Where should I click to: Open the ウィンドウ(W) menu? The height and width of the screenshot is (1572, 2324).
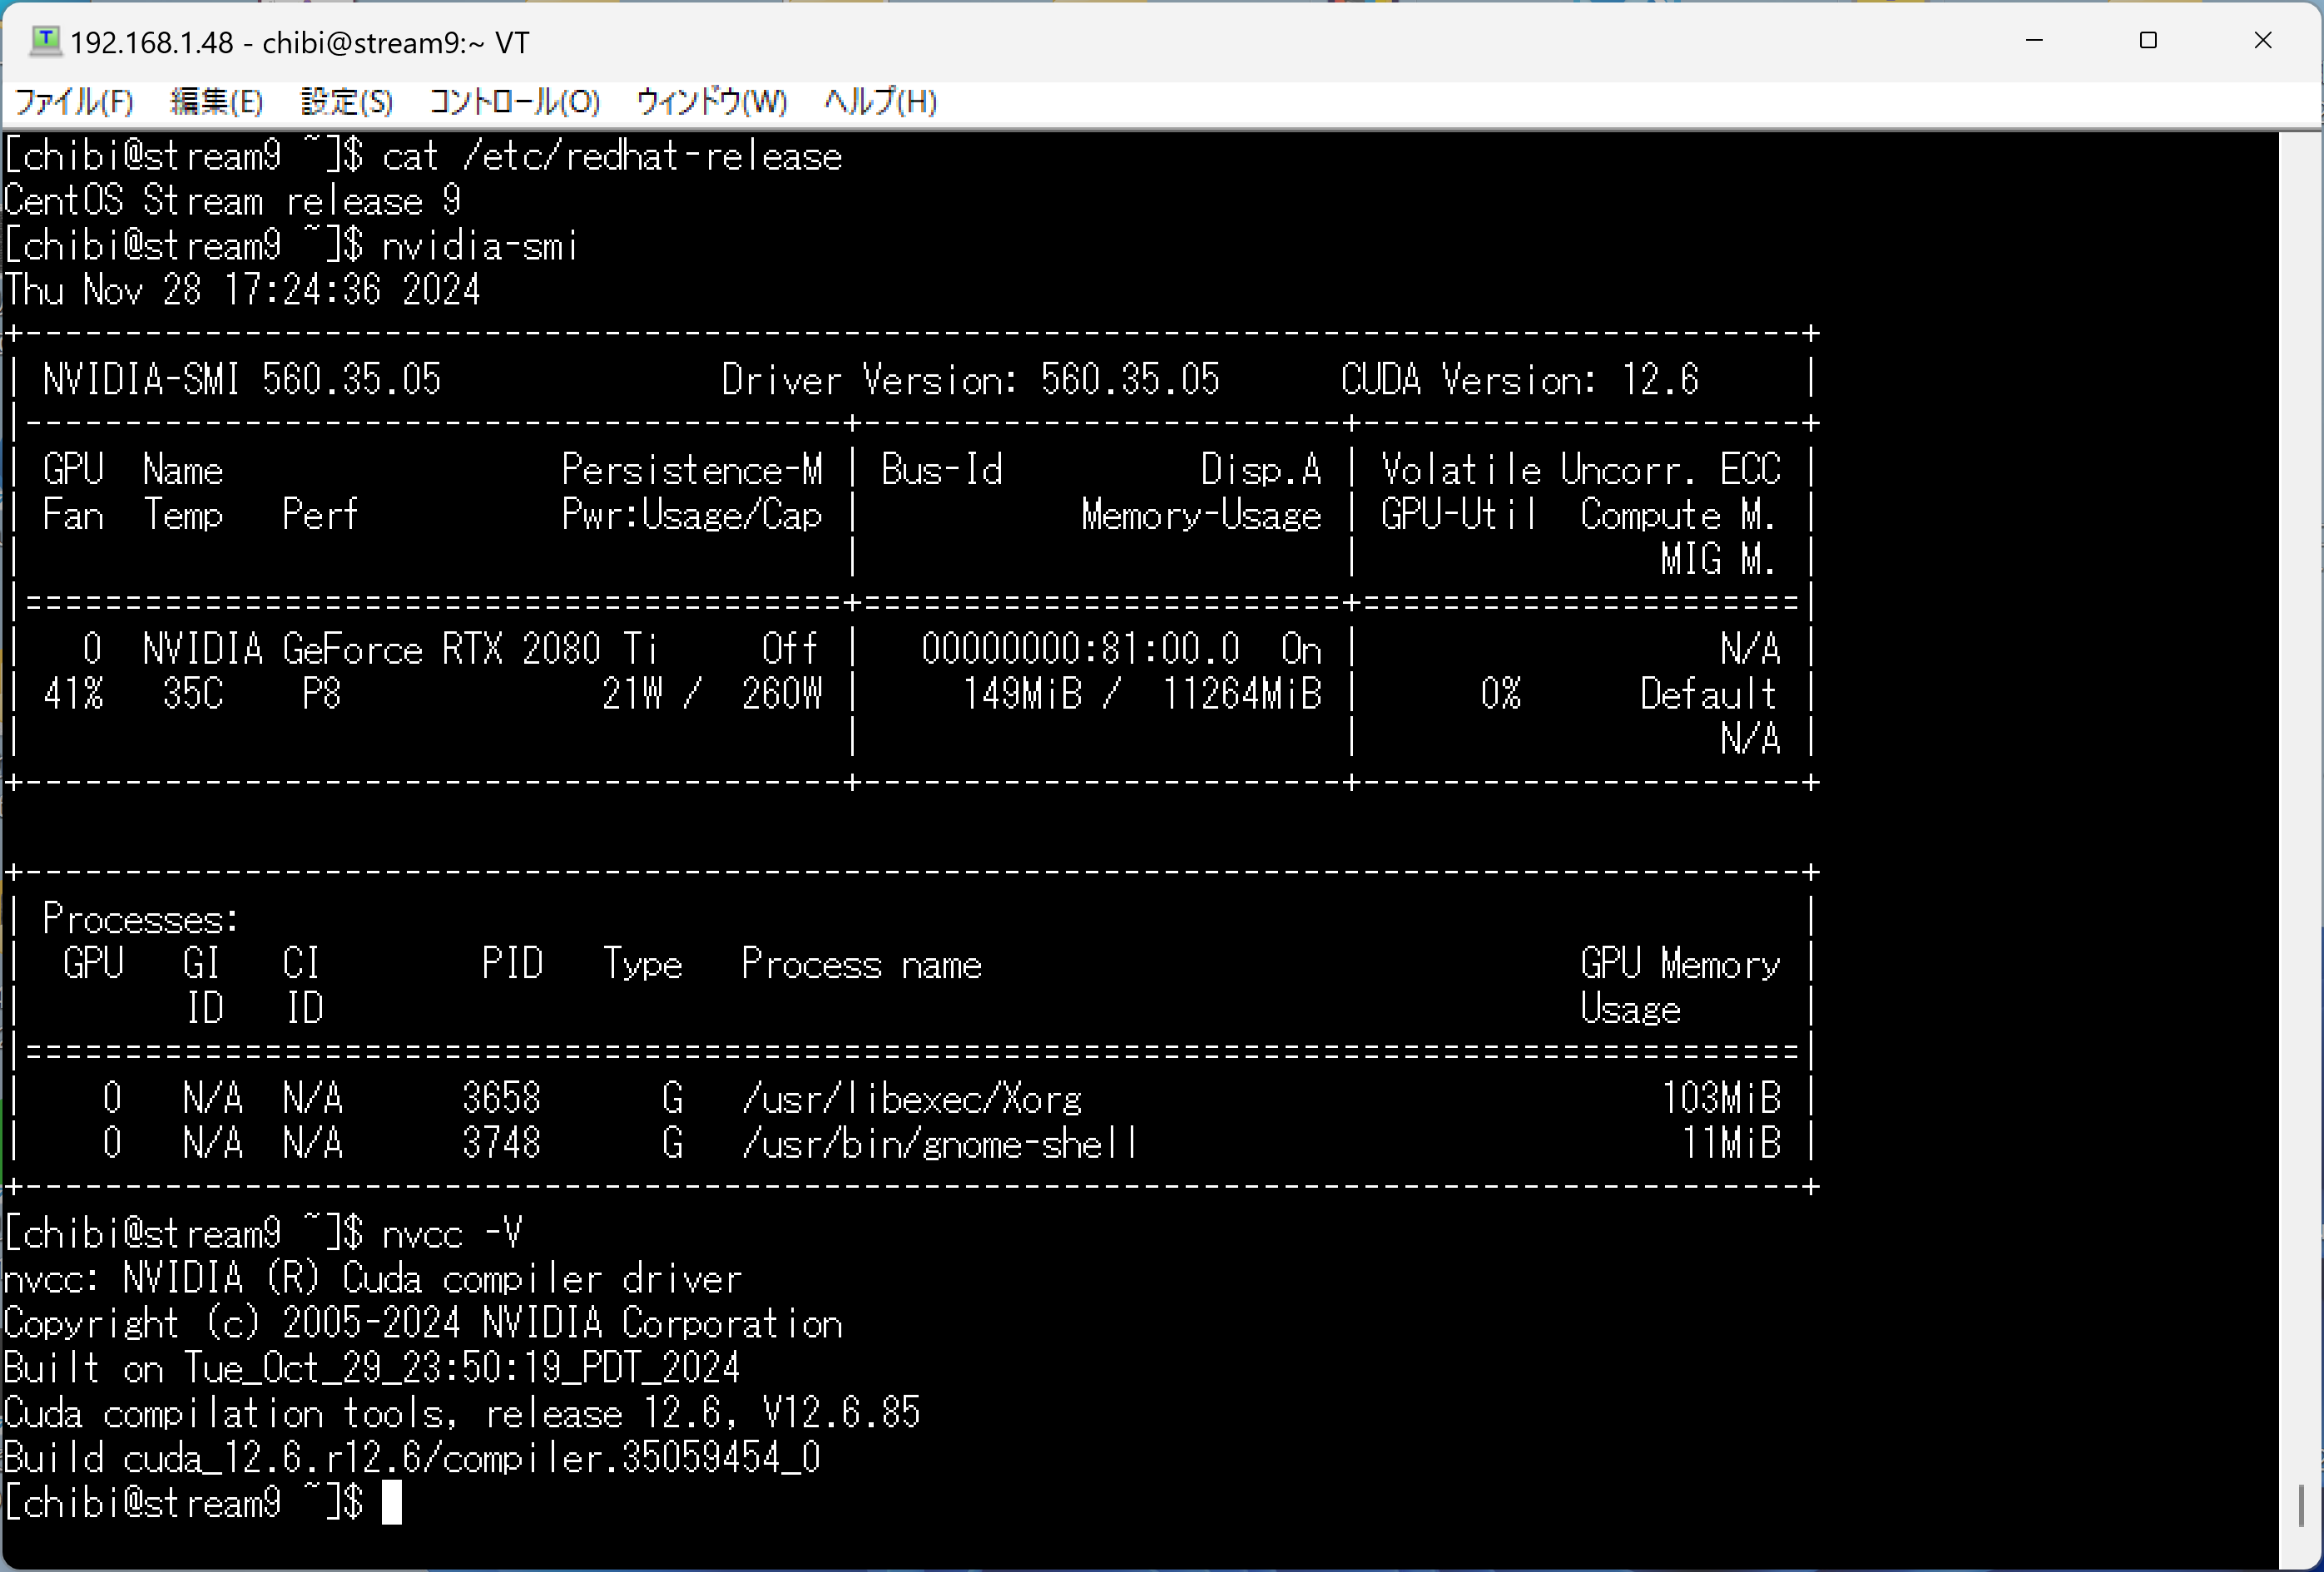click(x=711, y=102)
